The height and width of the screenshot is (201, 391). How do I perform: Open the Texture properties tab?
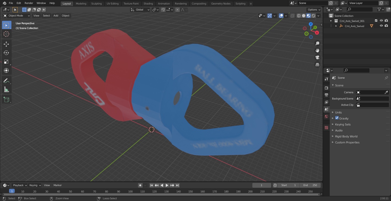click(326, 127)
